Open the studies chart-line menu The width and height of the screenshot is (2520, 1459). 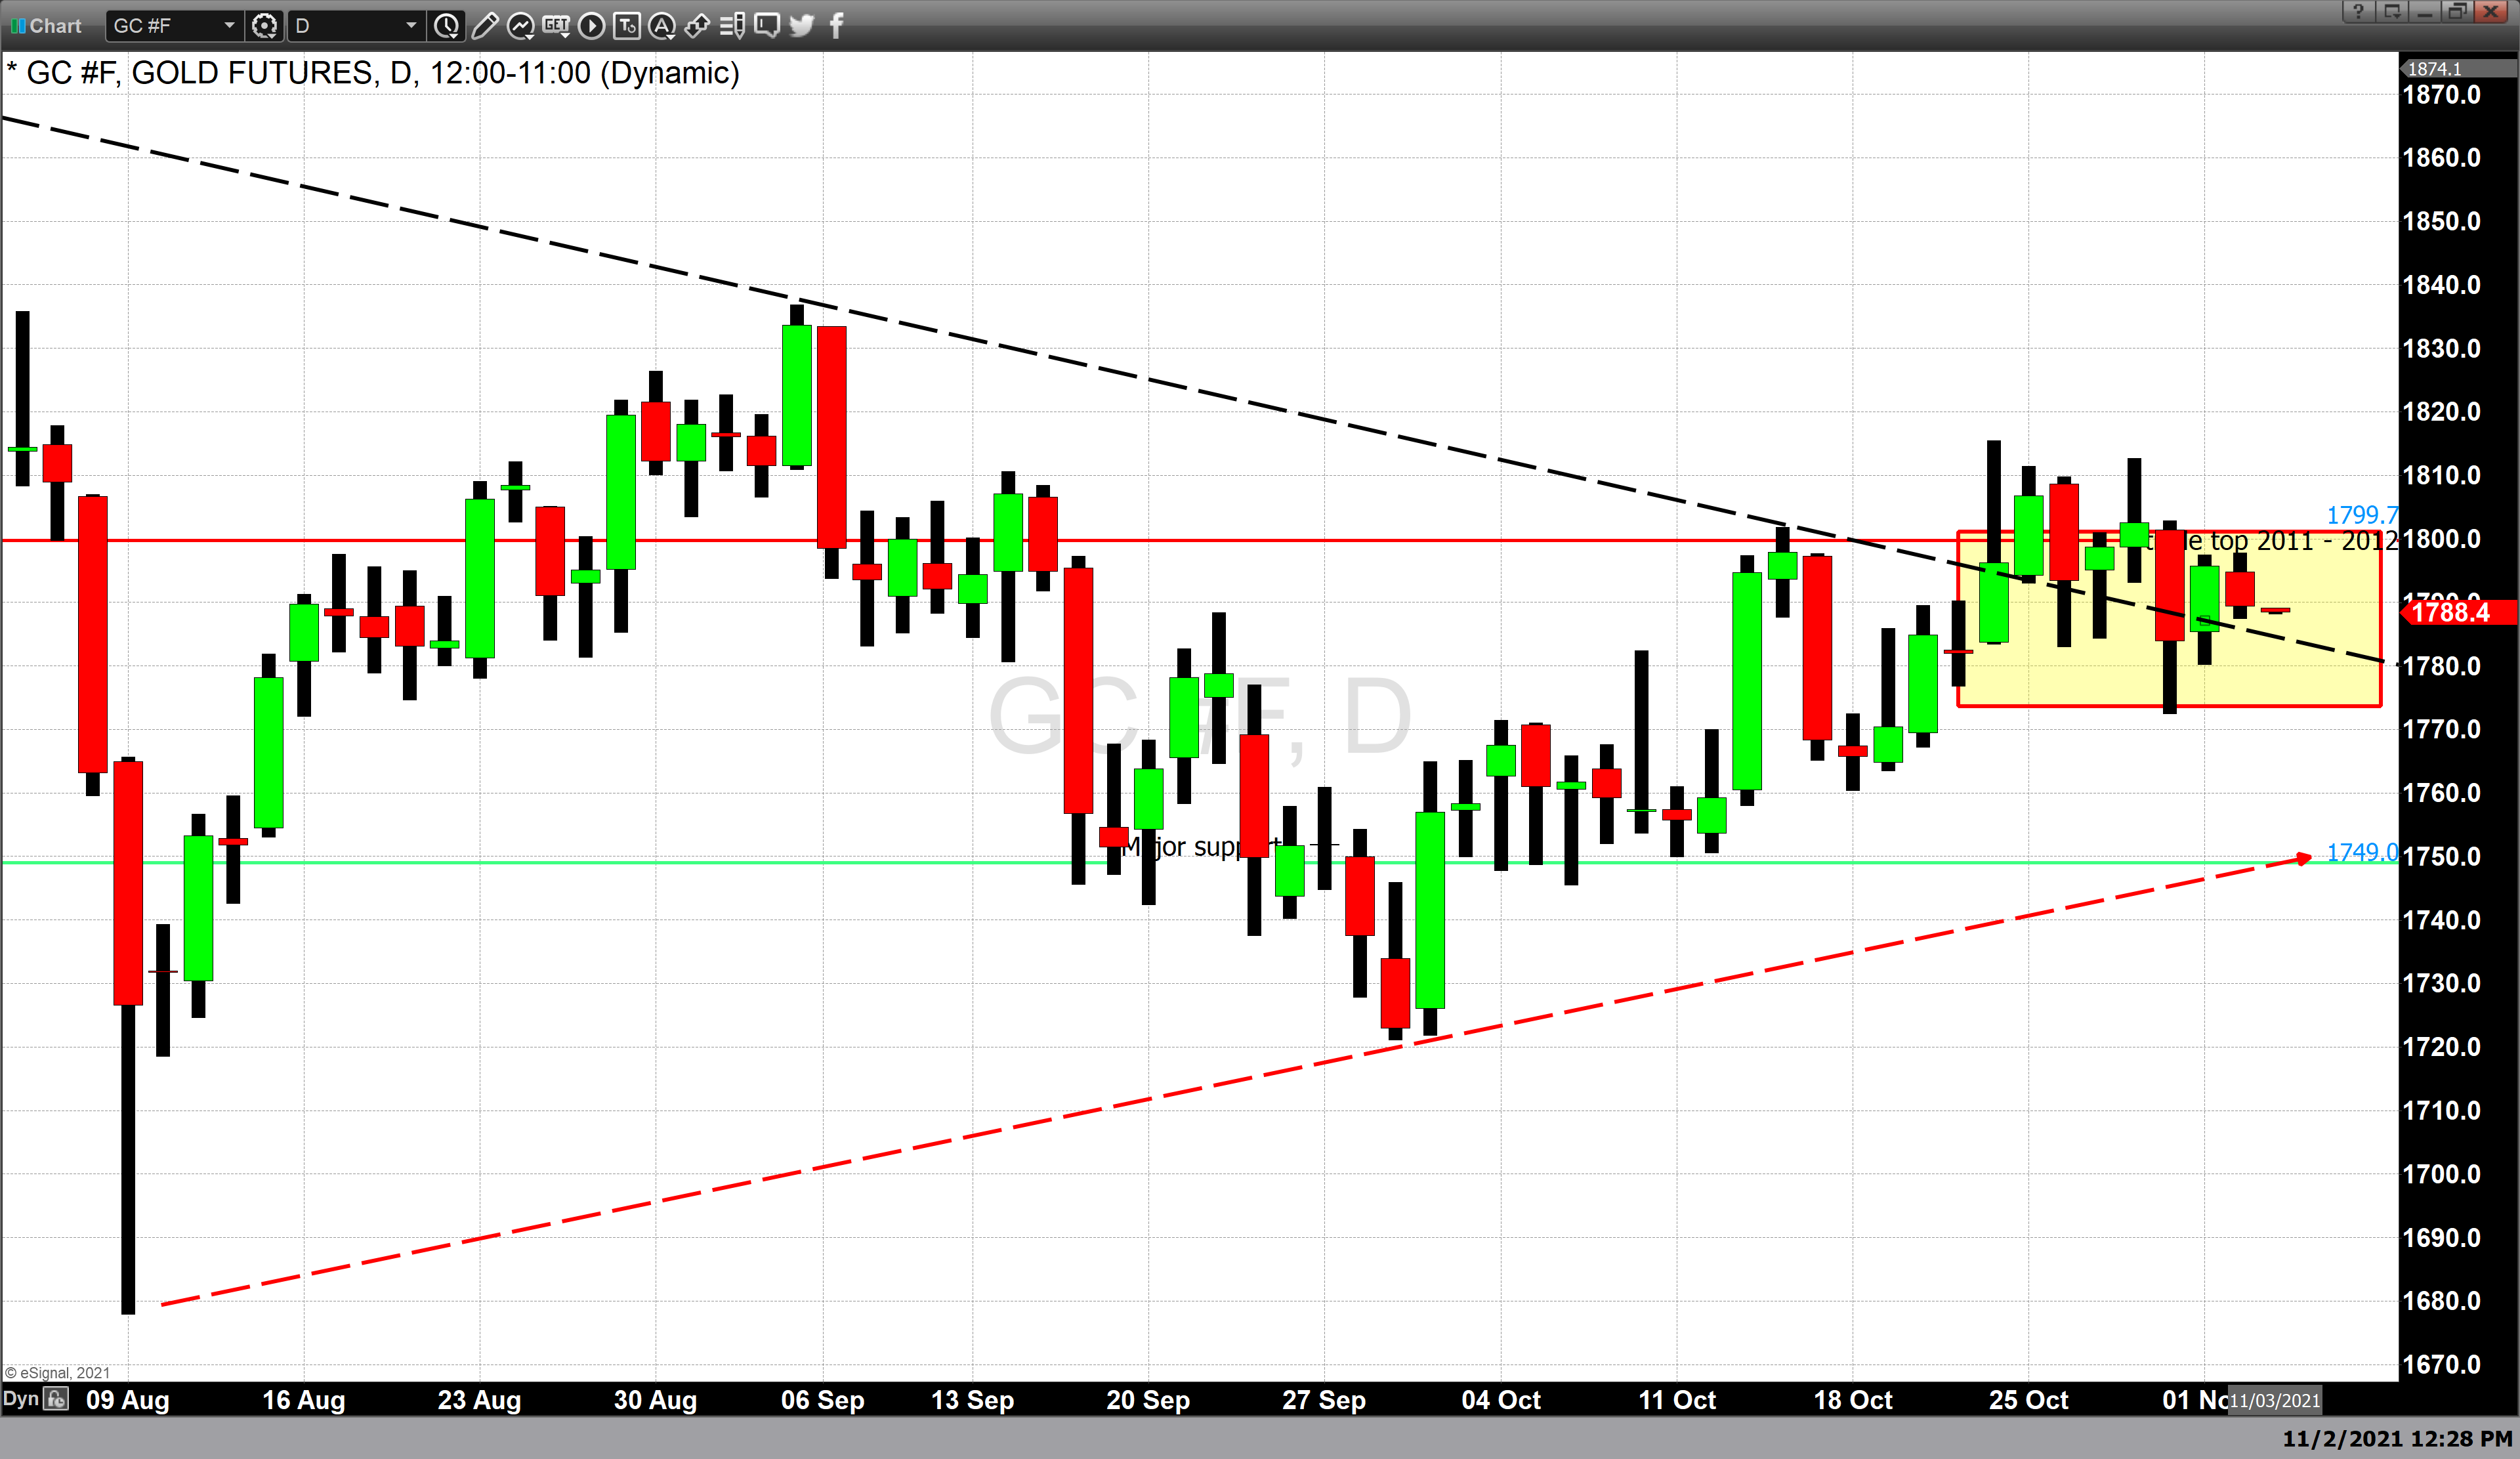coord(520,26)
